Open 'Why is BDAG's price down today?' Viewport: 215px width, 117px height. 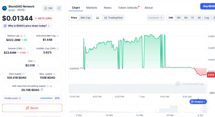[x=27, y=26]
